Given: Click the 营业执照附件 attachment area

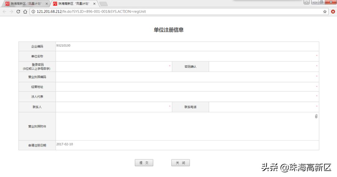Looking at the screenshot, I should [187, 126].
